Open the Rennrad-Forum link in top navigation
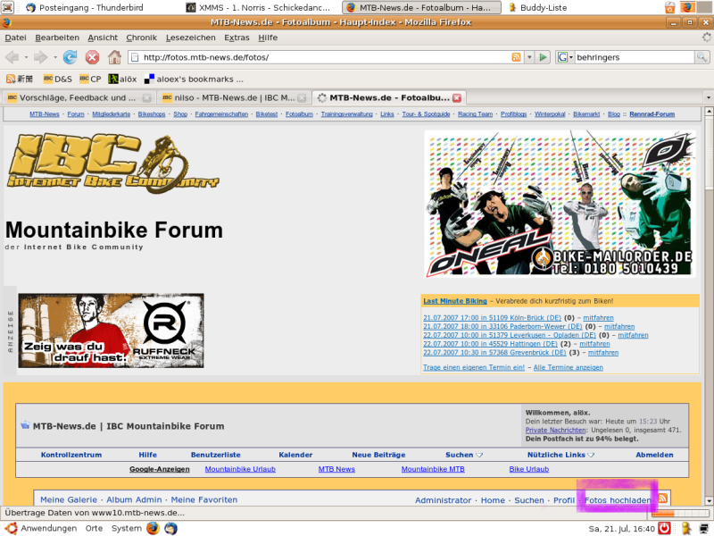 652,114
